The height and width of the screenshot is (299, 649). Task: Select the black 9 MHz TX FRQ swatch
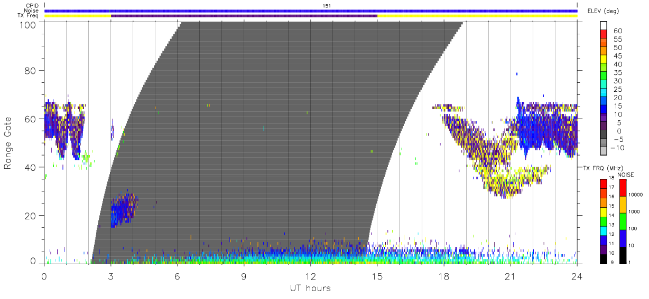(604, 258)
